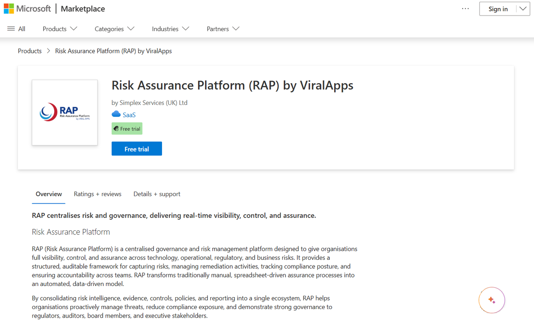Click the Marketplace header link
Screen dimensions: 534x322
83,9
